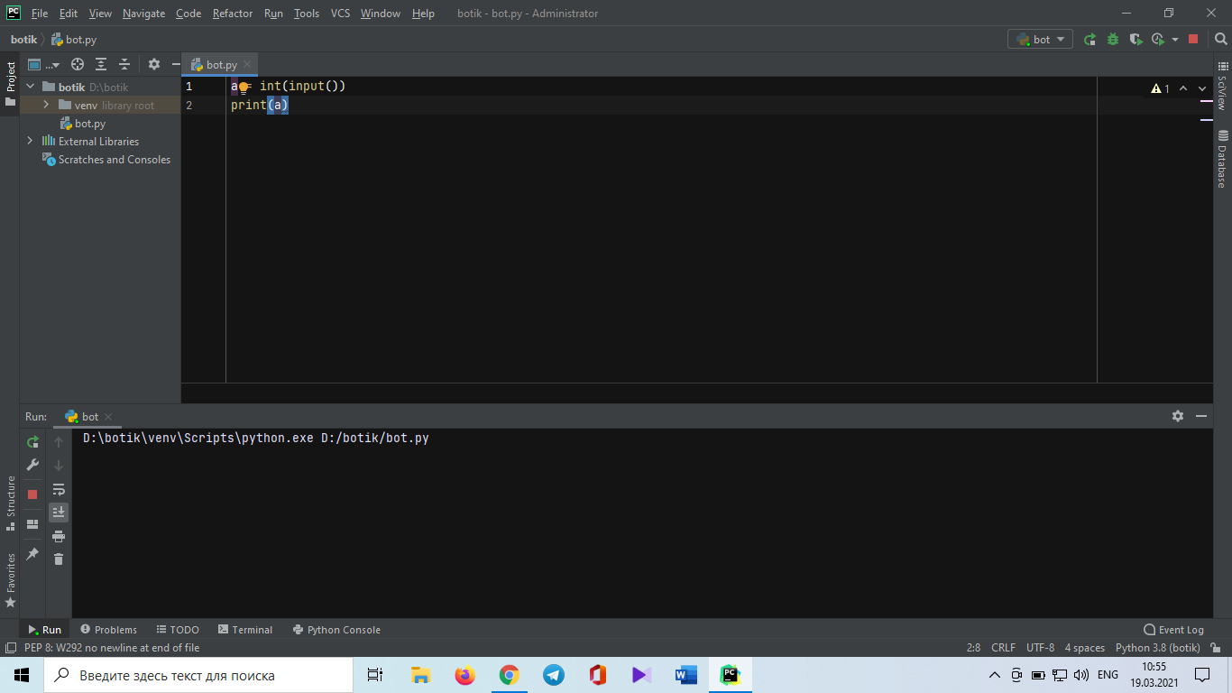
Task: Open Search Everywhere magnifier icon
Action: [x=1221, y=40]
